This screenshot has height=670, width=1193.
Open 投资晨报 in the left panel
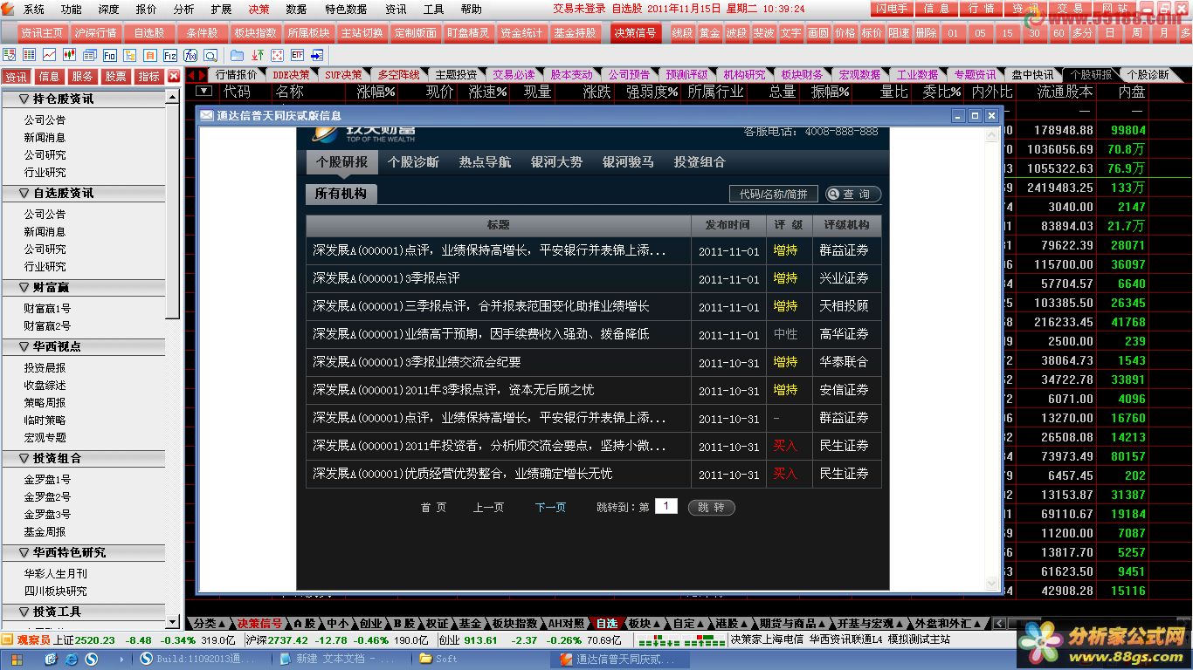[x=45, y=367]
